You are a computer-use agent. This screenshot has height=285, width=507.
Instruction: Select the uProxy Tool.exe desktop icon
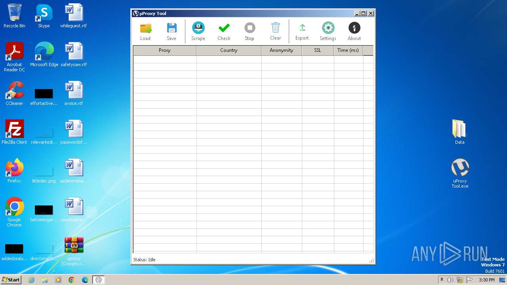[460, 173]
